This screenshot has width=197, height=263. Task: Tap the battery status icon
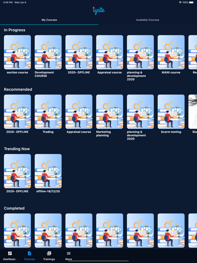coord(192,2)
